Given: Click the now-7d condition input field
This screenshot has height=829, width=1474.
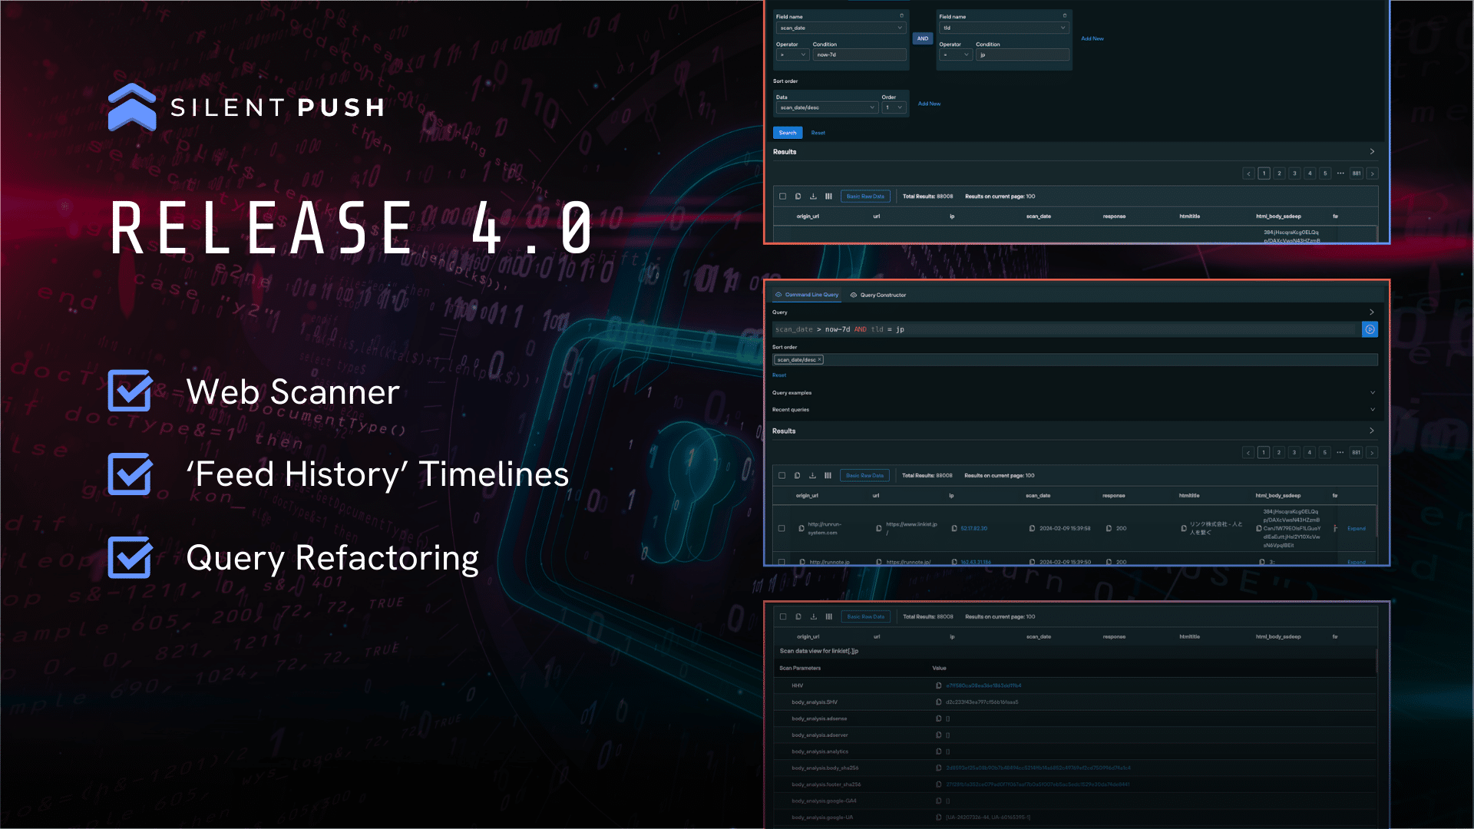Looking at the screenshot, I should pos(860,55).
